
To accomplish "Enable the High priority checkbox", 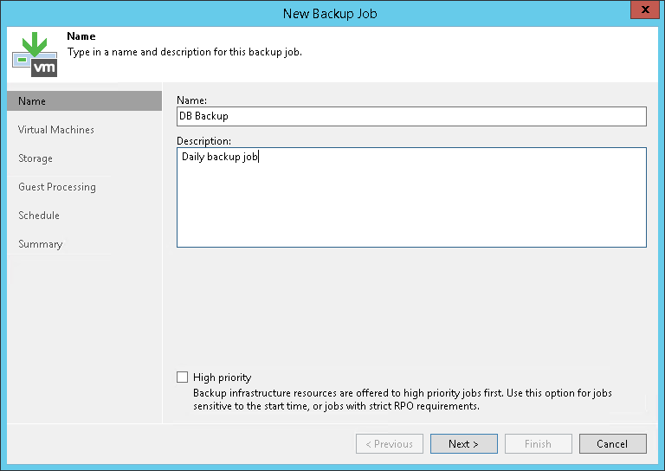I will click(182, 377).
